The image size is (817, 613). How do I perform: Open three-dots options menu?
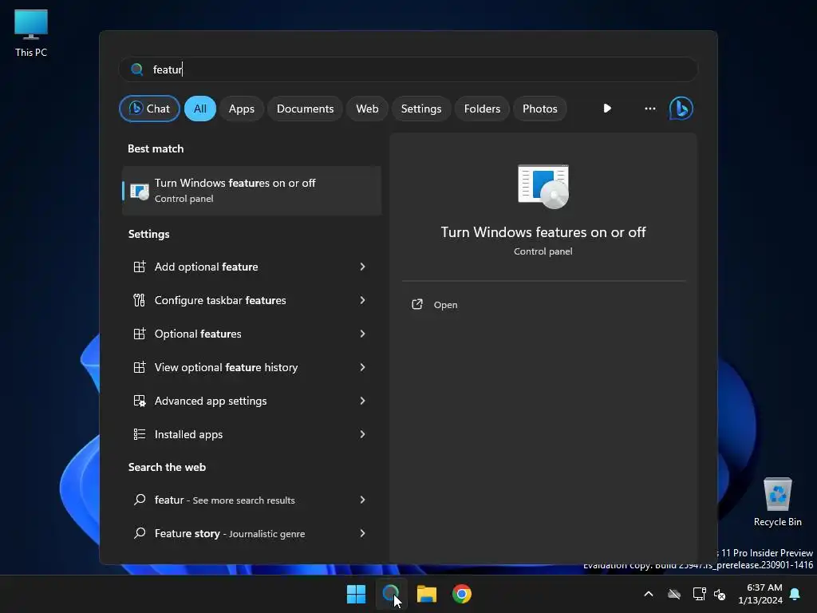649,109
